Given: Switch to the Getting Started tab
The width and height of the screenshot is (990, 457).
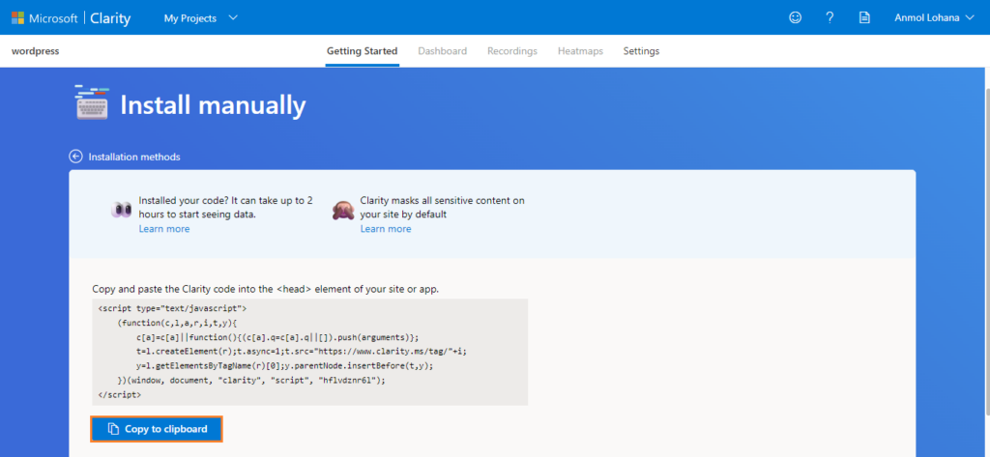Looking at the screenshot, I should [x=362, y=51].
